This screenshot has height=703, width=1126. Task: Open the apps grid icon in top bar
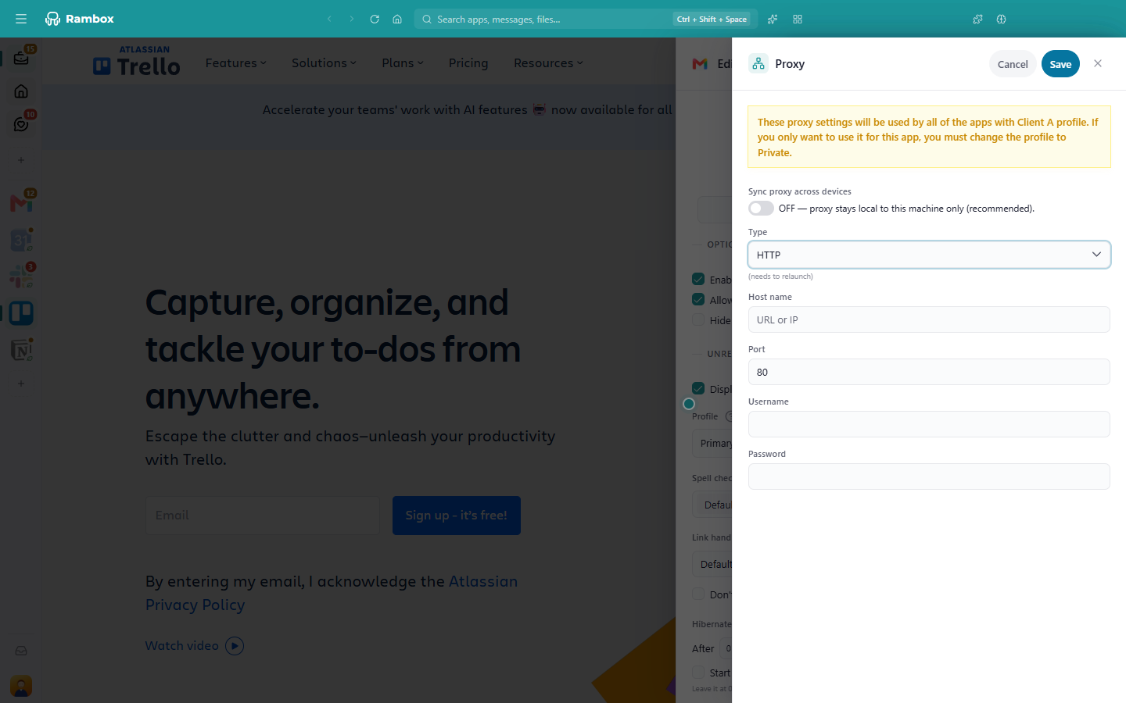(x=798, y=19)
